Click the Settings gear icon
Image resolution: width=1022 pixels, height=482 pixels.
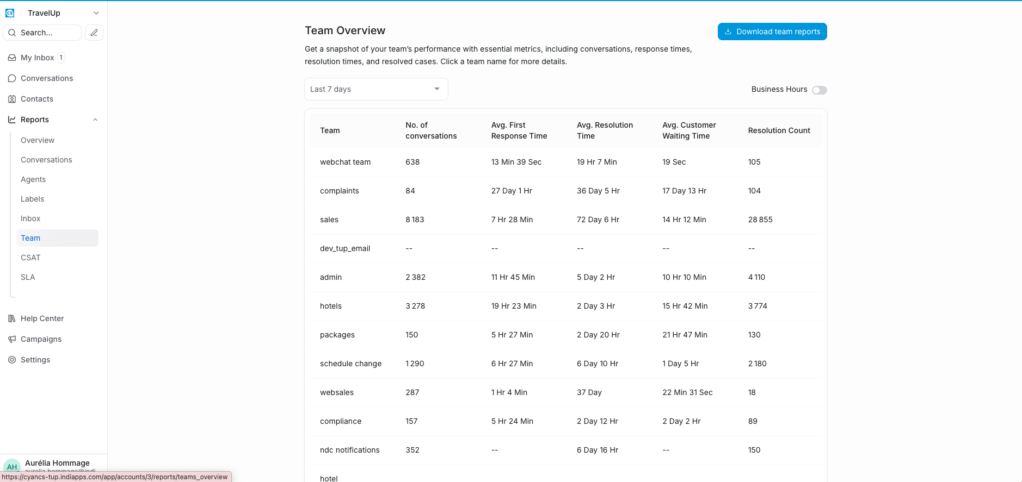(12, 360)
